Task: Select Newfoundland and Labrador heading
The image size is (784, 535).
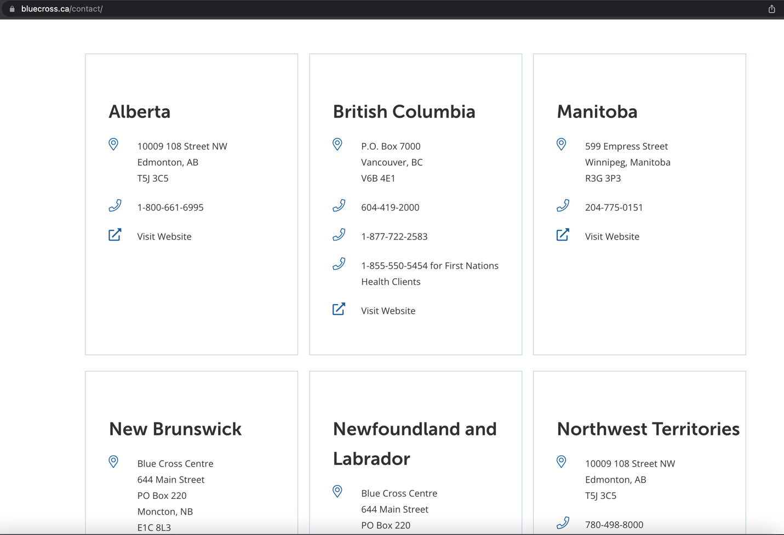Action: point(415,444)
